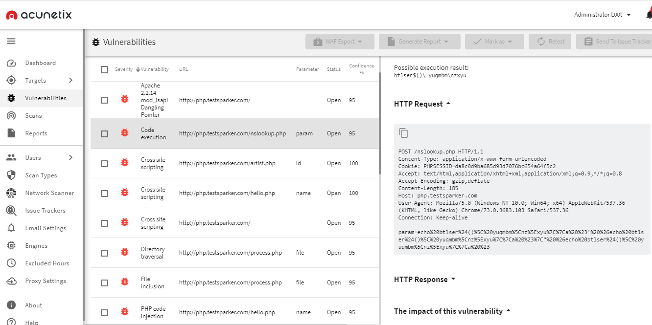Expand the Targets submenu chevron
This screenshot has width=652, height=325.
[70, 80]
